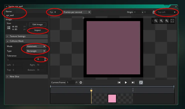The height and width of the screenshot is (109, 185).
Task: Click the purple wall sprite preview image
Action: pos(113,48)
